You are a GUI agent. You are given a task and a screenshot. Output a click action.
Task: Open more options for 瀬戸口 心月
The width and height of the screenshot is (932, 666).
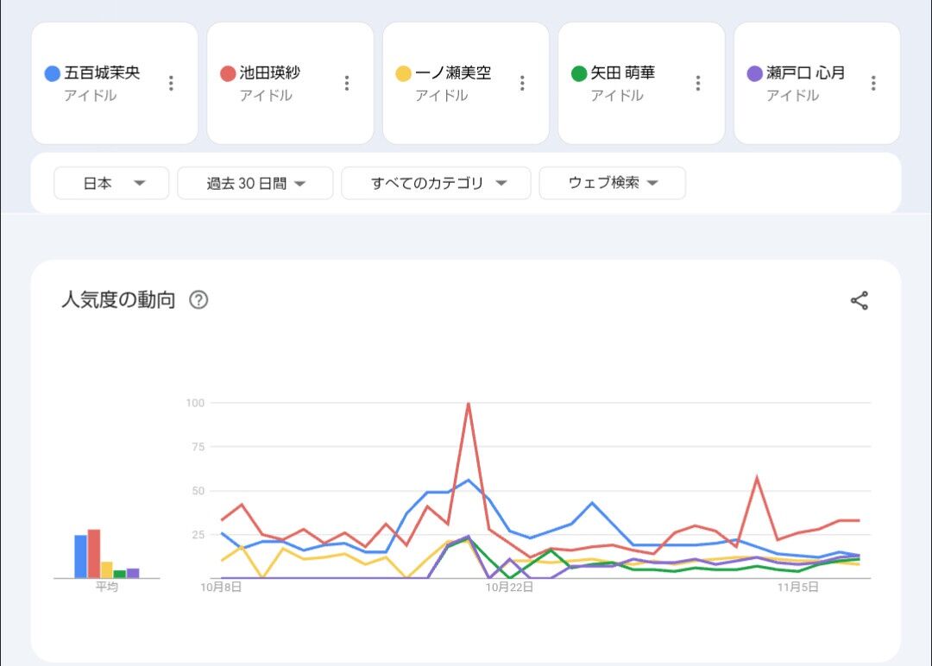873,83
